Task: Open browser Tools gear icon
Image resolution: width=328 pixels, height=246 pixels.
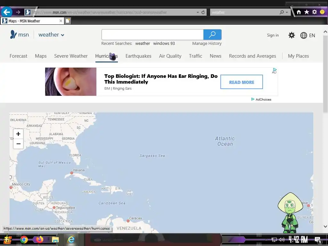Action: pos(315,12)
